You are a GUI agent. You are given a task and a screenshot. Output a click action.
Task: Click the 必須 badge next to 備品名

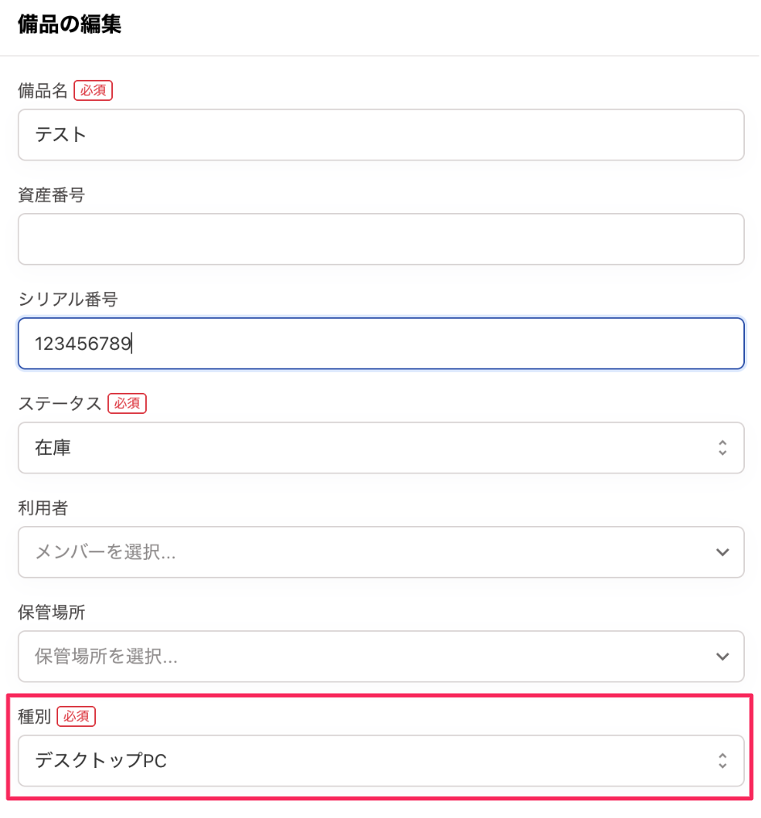tap(93, 90)
